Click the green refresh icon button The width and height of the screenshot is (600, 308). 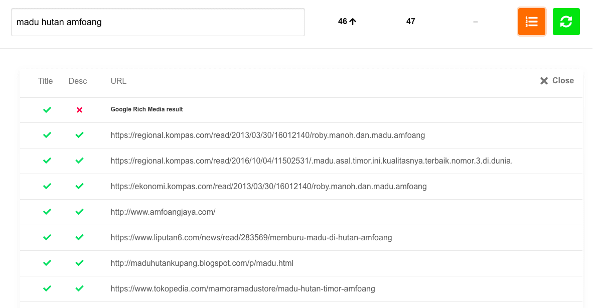click(x=566, y=22)
